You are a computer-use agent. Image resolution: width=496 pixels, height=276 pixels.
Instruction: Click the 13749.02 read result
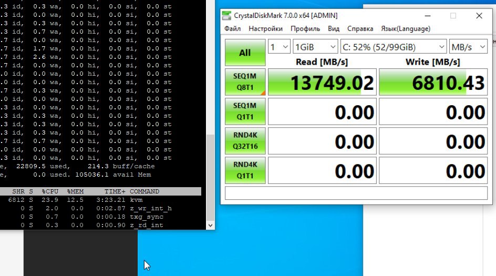pyautogui.click(x=322, y=82)
